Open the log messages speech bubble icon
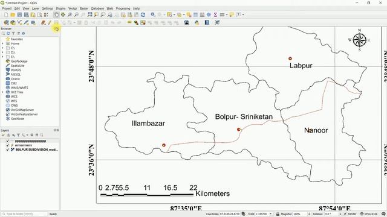387x217 pixels. pos(383,214)
